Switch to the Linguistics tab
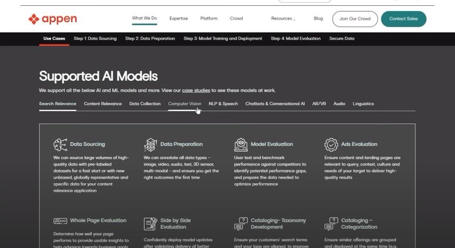 pos(363,103)
